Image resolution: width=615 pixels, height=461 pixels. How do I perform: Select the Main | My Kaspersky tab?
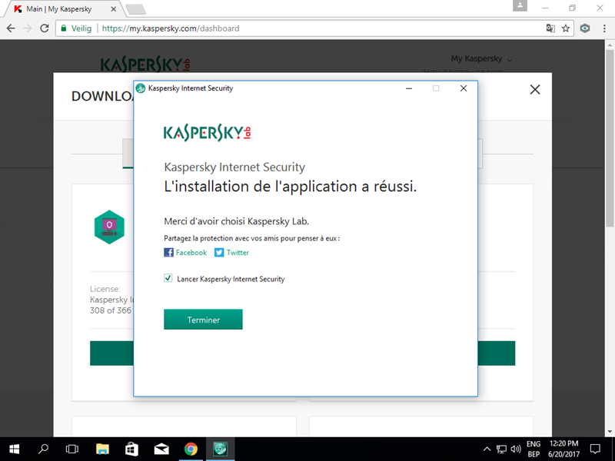pyautogui.click(x=61, y=8)
